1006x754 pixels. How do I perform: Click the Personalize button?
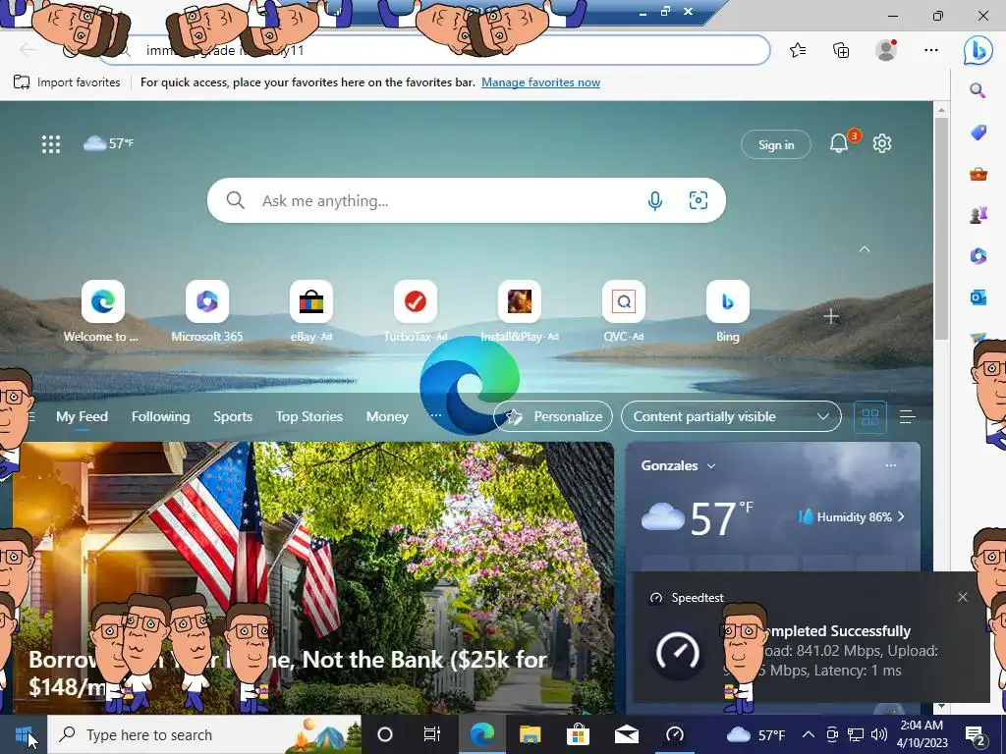(552, 416)
